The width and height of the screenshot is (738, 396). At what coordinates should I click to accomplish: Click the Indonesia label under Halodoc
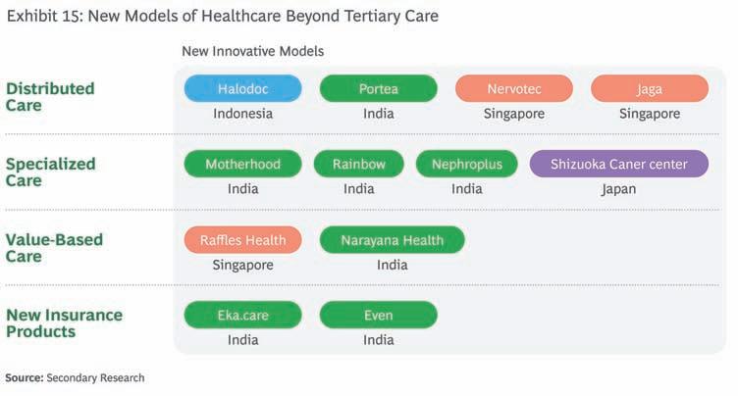point(242,114)
